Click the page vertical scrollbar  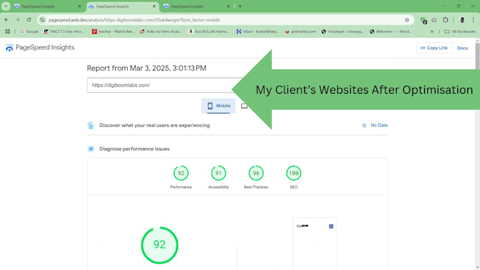pos(477,56)
